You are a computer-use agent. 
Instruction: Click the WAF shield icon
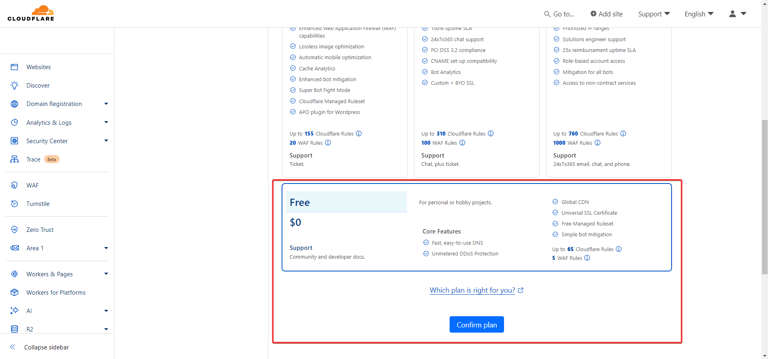14,185
